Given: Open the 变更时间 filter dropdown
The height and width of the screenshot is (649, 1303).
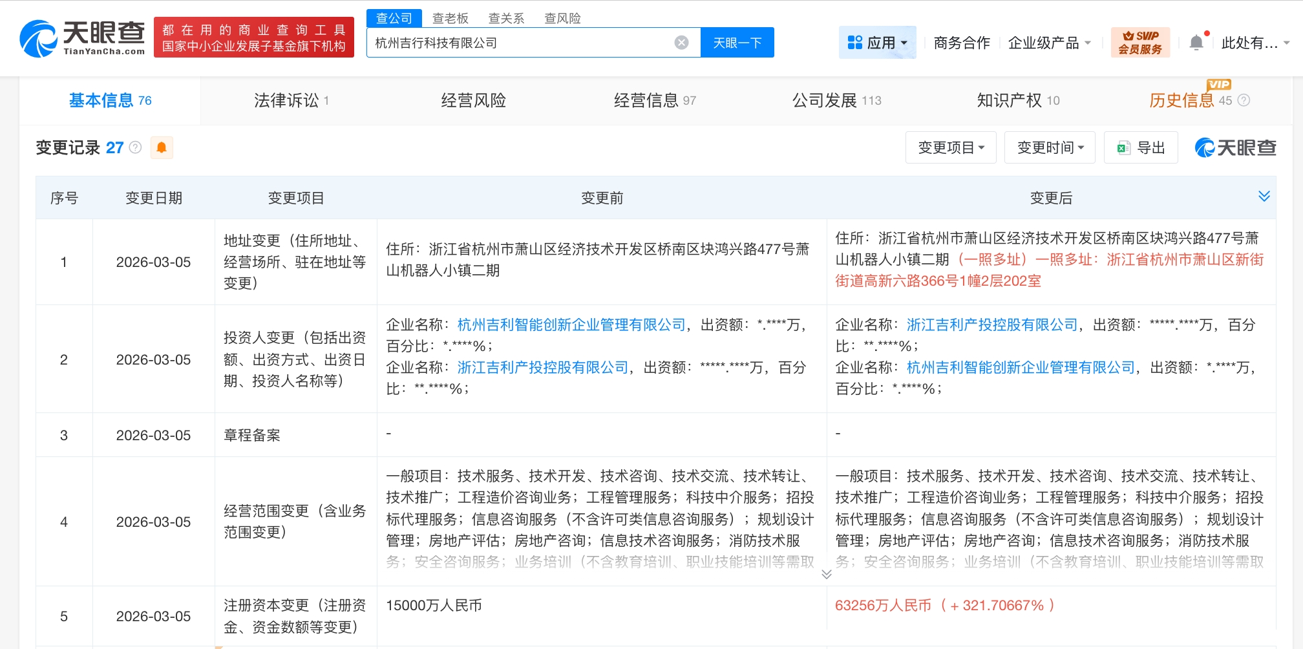Looking at the screenshot, I should (x=1050, y=147).
